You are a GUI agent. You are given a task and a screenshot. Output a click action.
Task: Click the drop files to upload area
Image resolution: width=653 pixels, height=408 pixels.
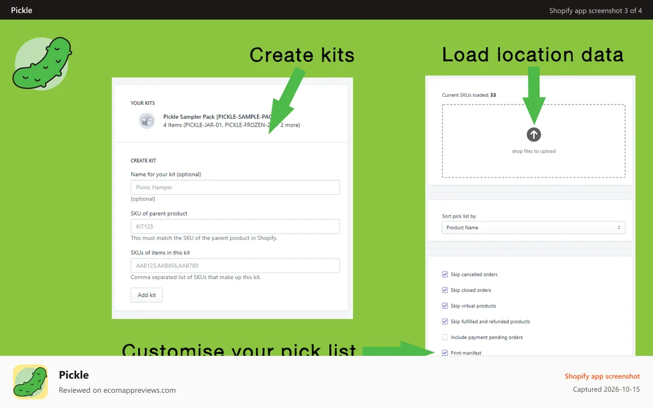(x=533, y=141)
